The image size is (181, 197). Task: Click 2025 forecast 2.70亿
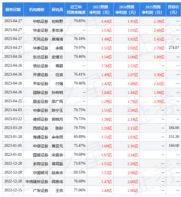159,48
